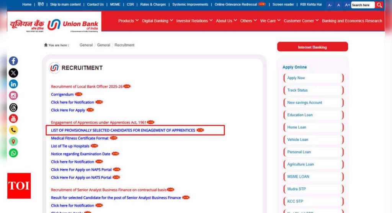Open KCC STP option
This screenshot has height=213, width=392.
coord(314,201)
